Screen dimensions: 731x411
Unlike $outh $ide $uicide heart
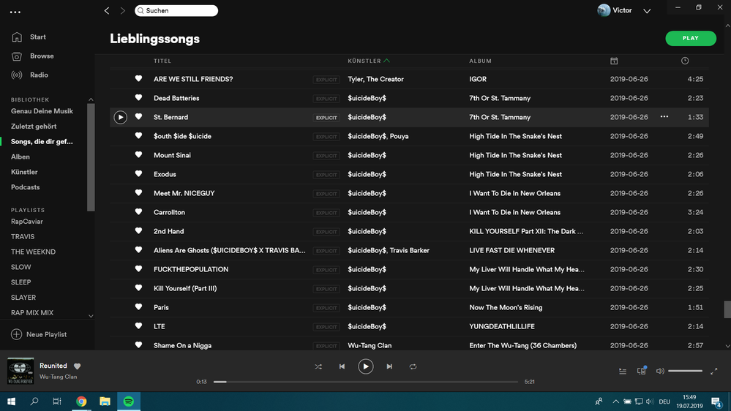pyautogui.click(x=138, y=135)
